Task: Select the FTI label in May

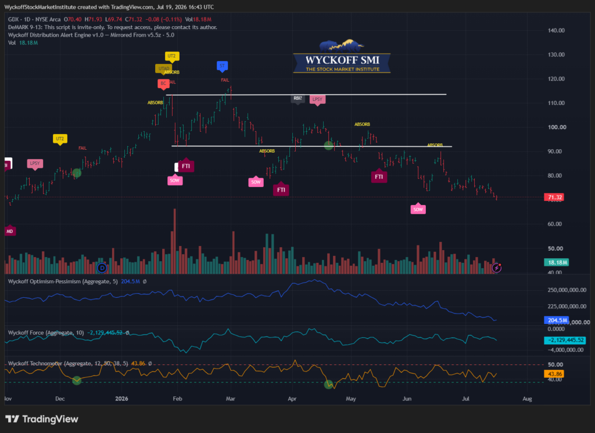Action: 379,176
